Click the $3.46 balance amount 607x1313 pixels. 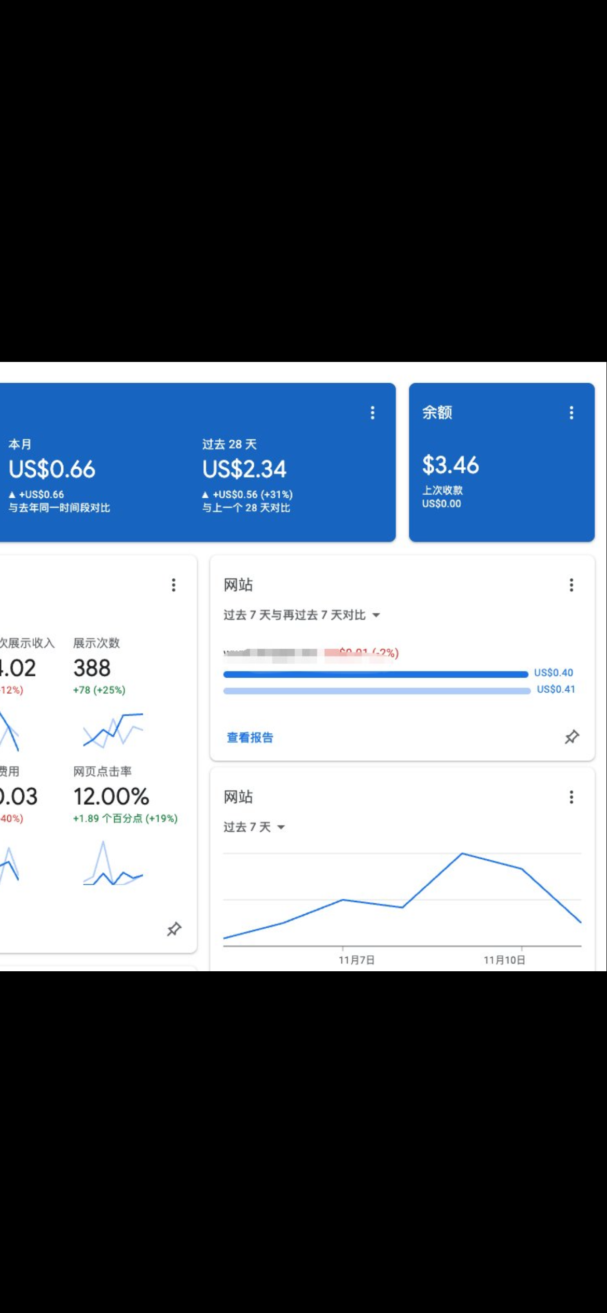450,465
